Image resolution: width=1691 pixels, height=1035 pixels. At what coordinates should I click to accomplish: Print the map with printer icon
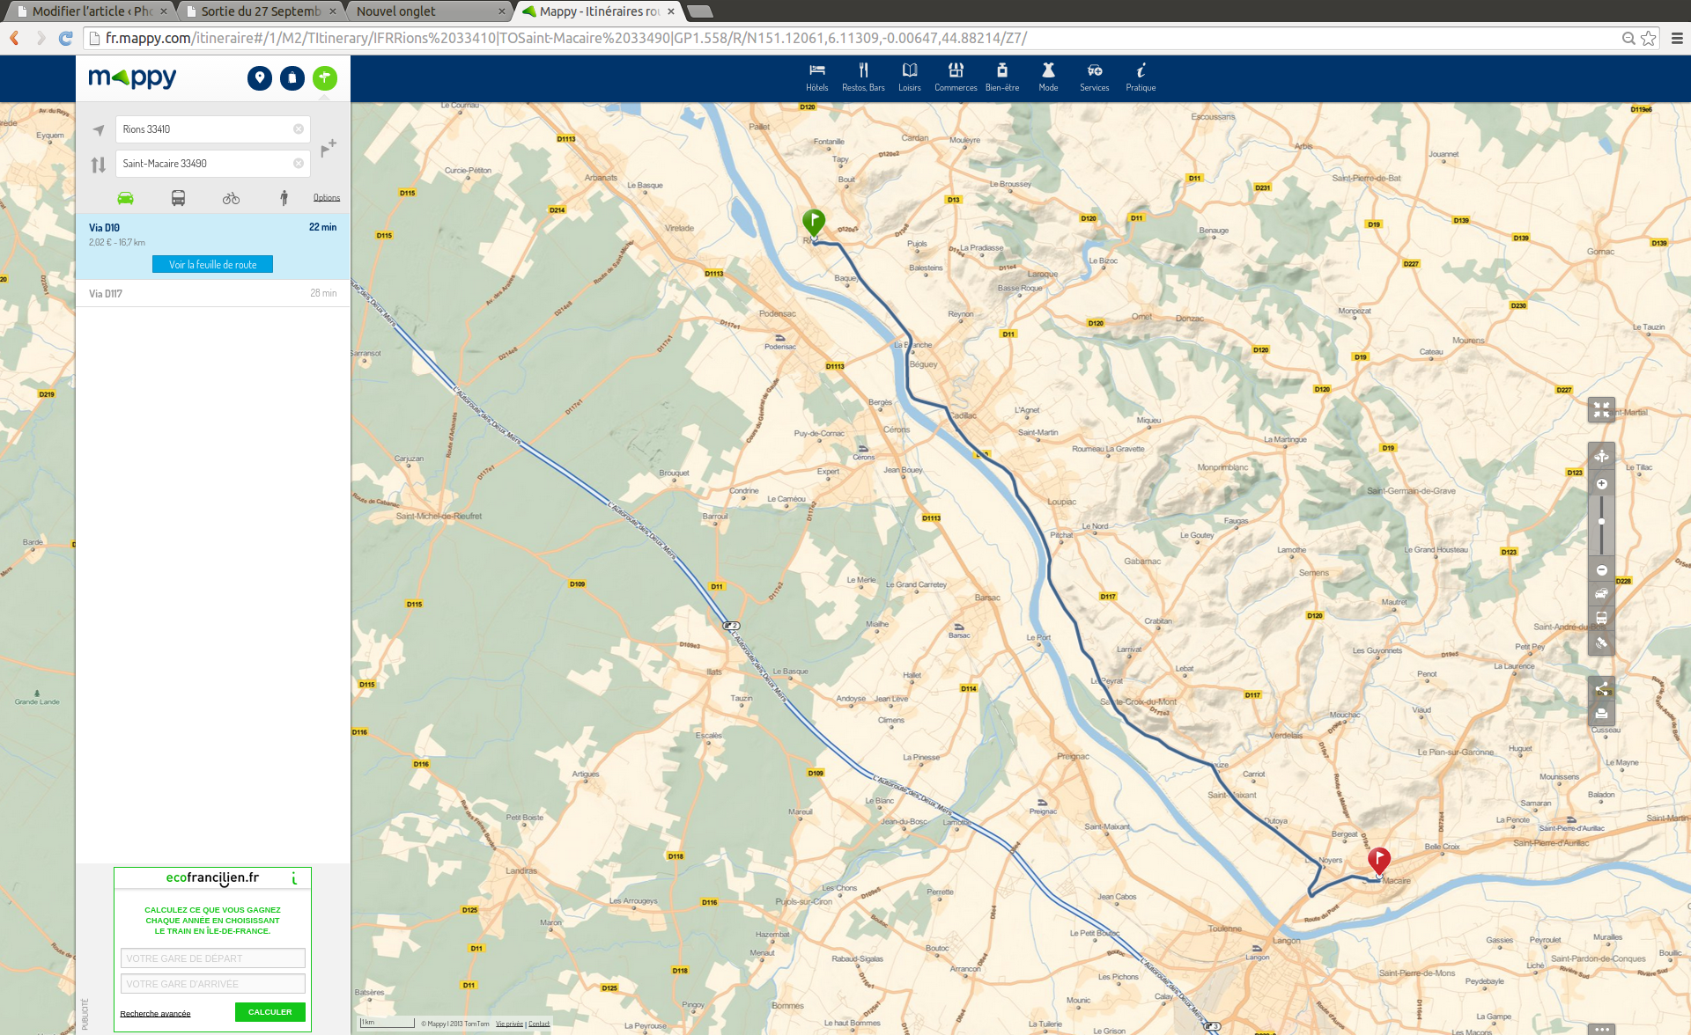click(1601, 714)
